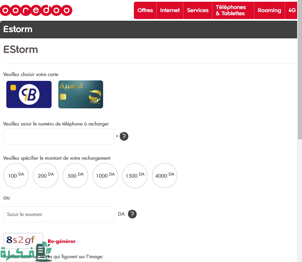The image size is (302, 262).
Task: Open the Offres menu
Action: 145,10
